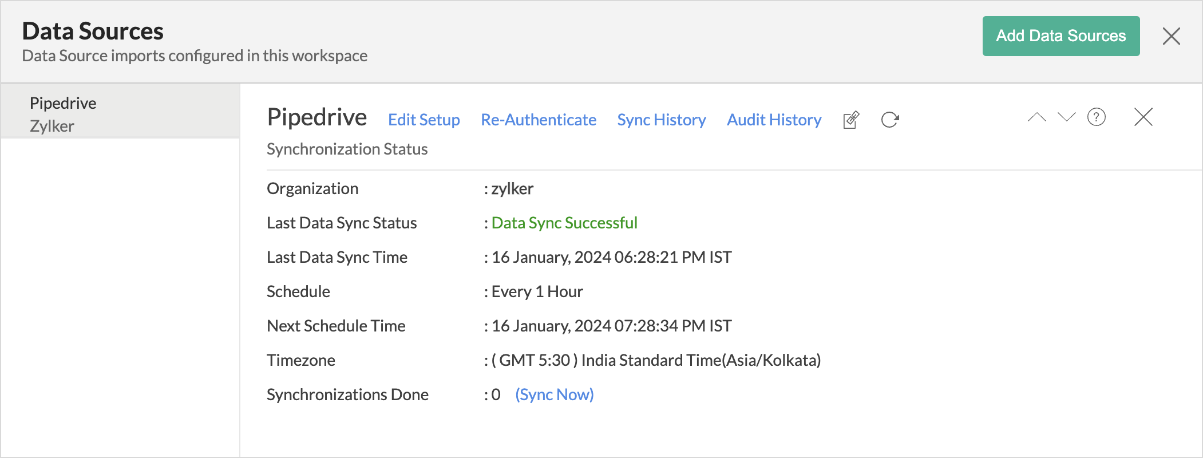Image resolution: width=1203 pixels, height=458 pixels.
Task: Select Pipedrive Zylker in the sidebar
Action: [x=120, y=112]
